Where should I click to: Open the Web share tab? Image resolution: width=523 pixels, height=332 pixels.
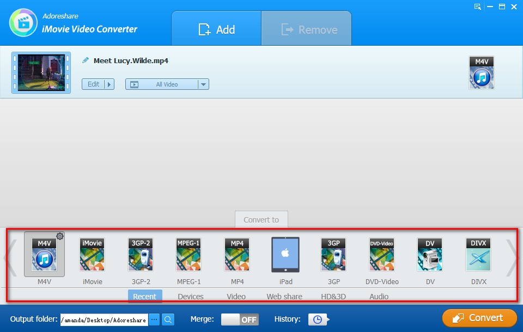(x=284, y=297)
